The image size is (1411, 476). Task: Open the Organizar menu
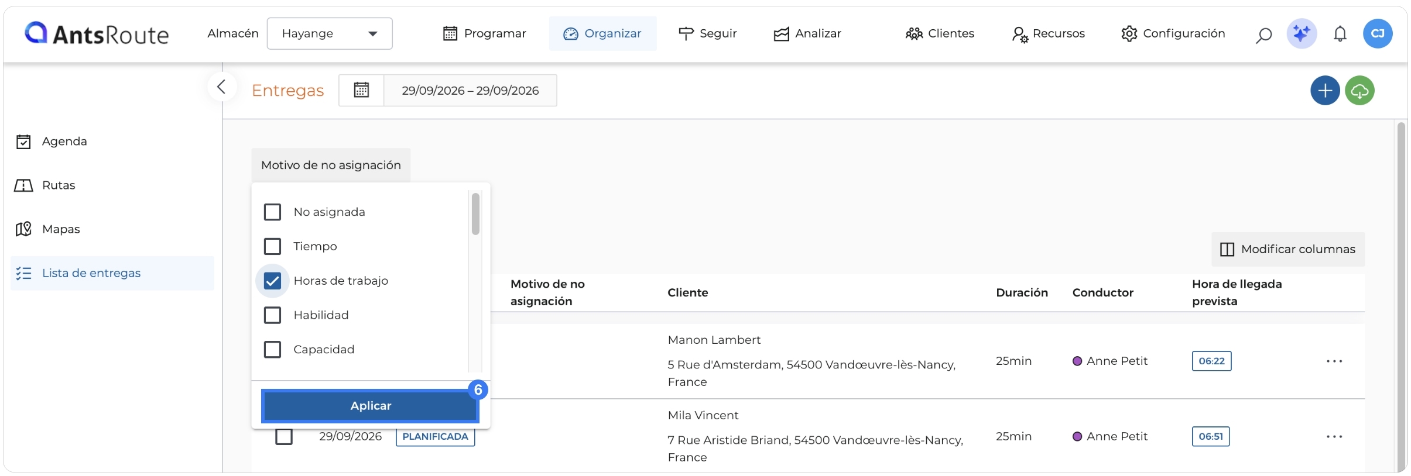coord(602,33)
